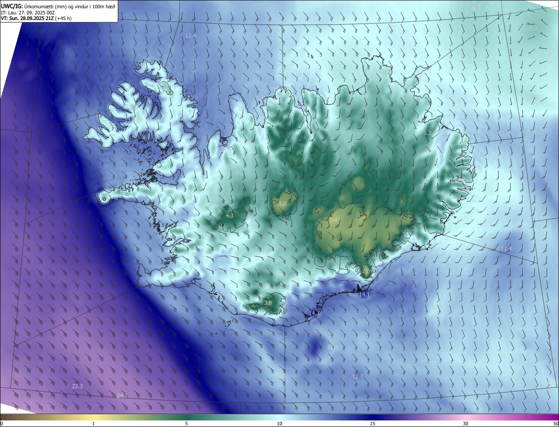This screenshot has height=427, width=559.
Task: Click the valid time 'VT: Sun. 28.09.2025 21Z (+45 h)'
Action: tap(36, 18)
